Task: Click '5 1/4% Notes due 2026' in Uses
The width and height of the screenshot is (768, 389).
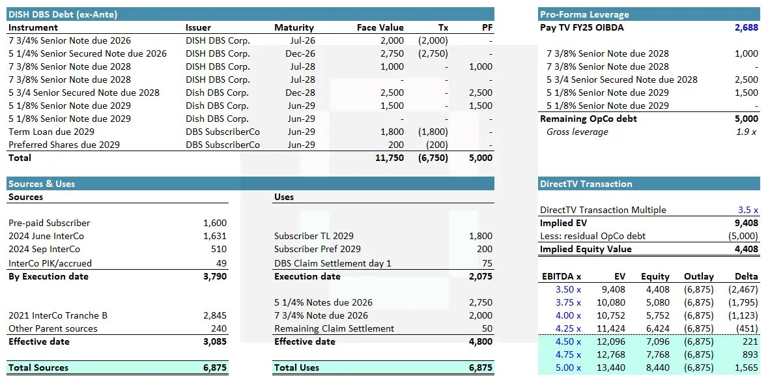Action: click(323, 302)
